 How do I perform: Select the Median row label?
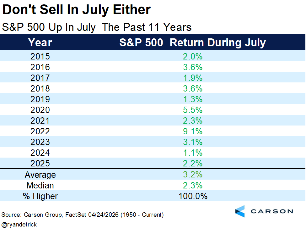point(40,185)
